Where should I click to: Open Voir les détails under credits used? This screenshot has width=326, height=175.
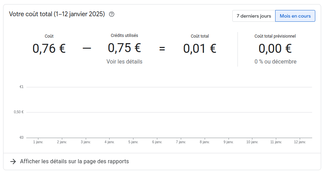pyautogui.click(x=124, y=61)
